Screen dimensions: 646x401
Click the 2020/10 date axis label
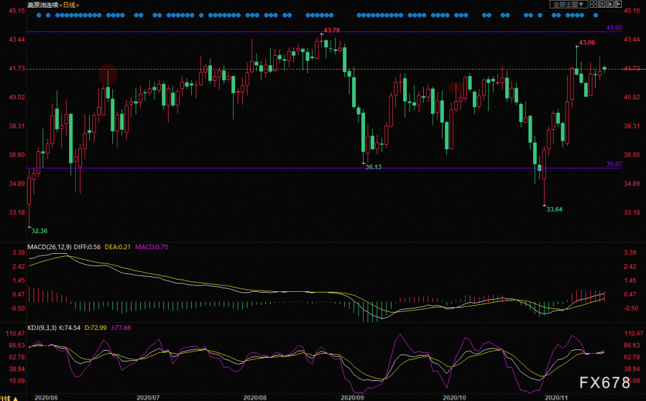click(454, 398)
